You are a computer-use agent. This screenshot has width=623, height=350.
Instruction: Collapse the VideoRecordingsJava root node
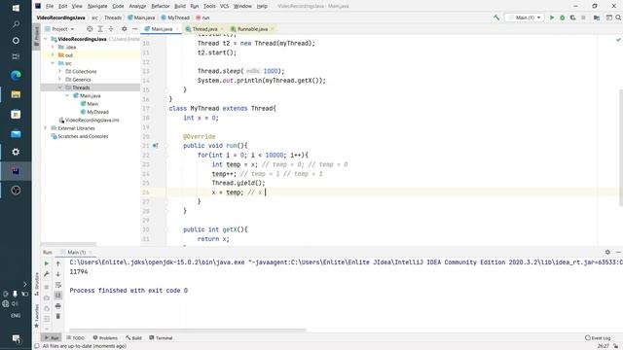coord(46,39)
